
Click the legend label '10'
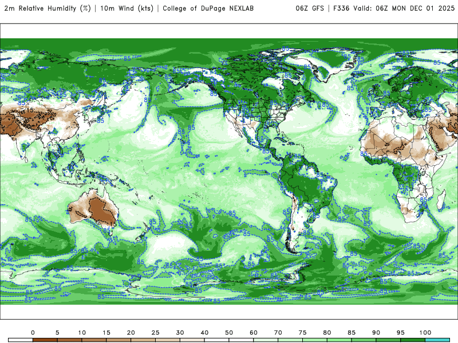82,333
